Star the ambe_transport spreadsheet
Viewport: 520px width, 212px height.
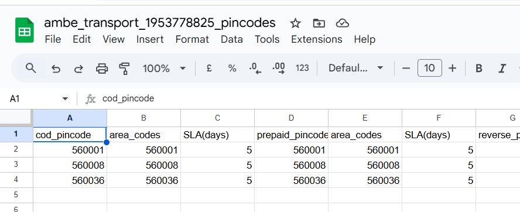[295, 23]
